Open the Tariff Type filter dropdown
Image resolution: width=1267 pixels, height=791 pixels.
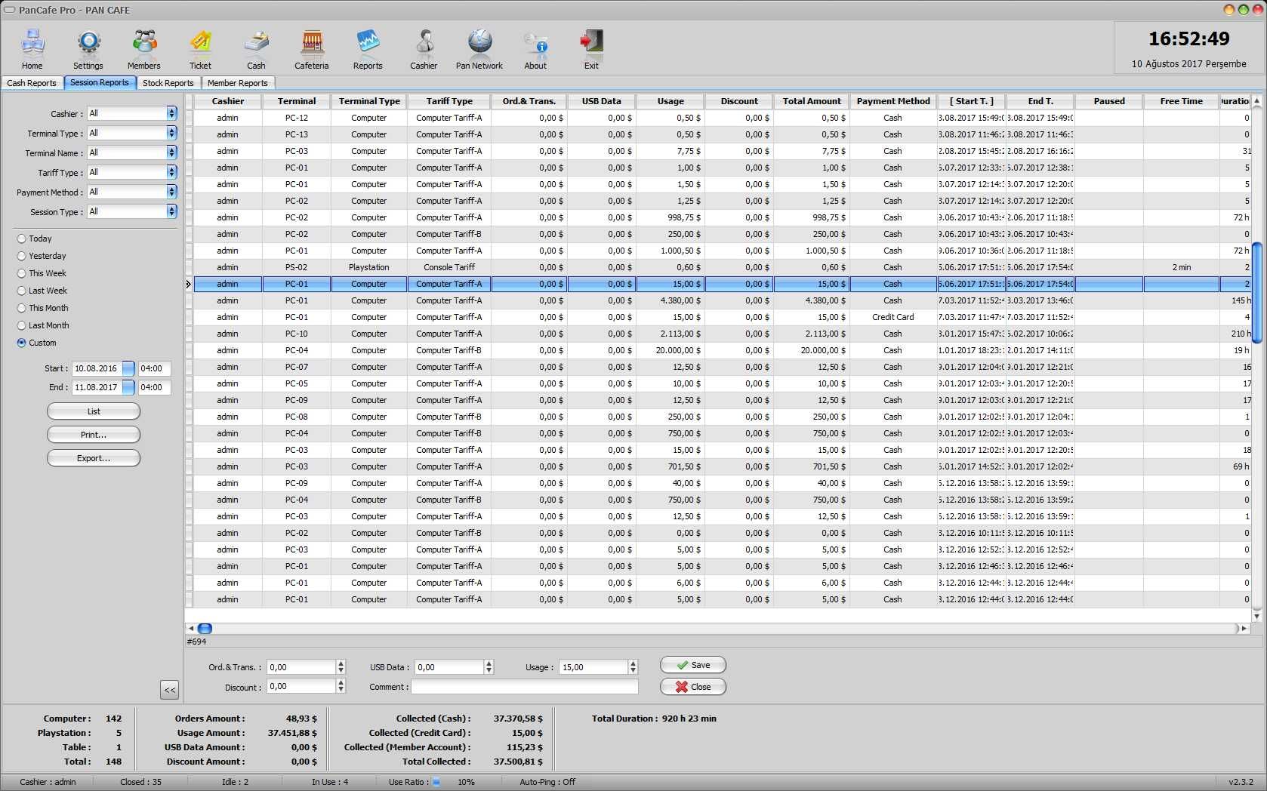pos(171,172)
